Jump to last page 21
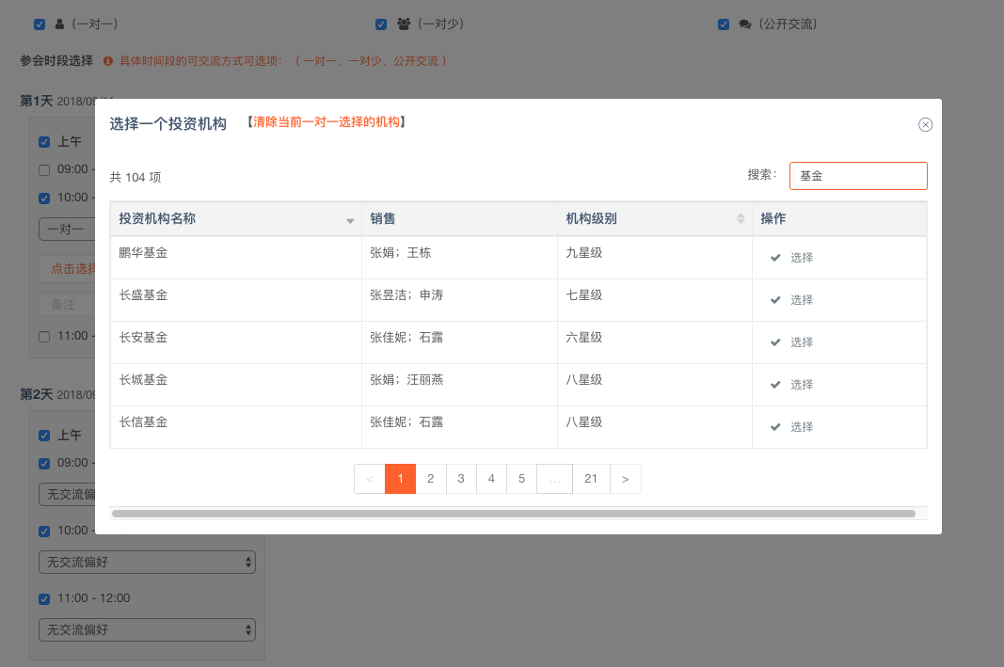This screenshot has height=667, width=1004. 591,479
